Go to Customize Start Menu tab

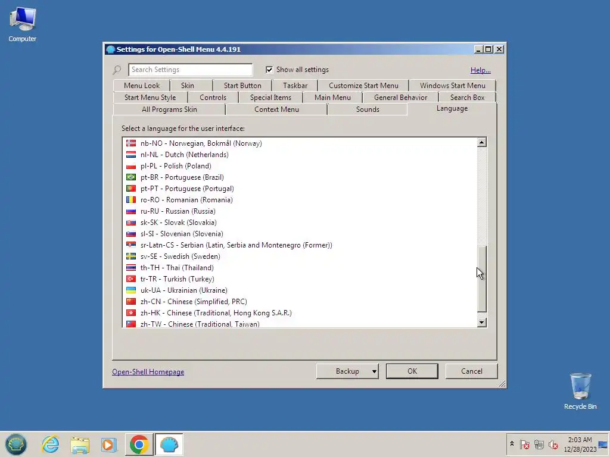tap(363, 86)
